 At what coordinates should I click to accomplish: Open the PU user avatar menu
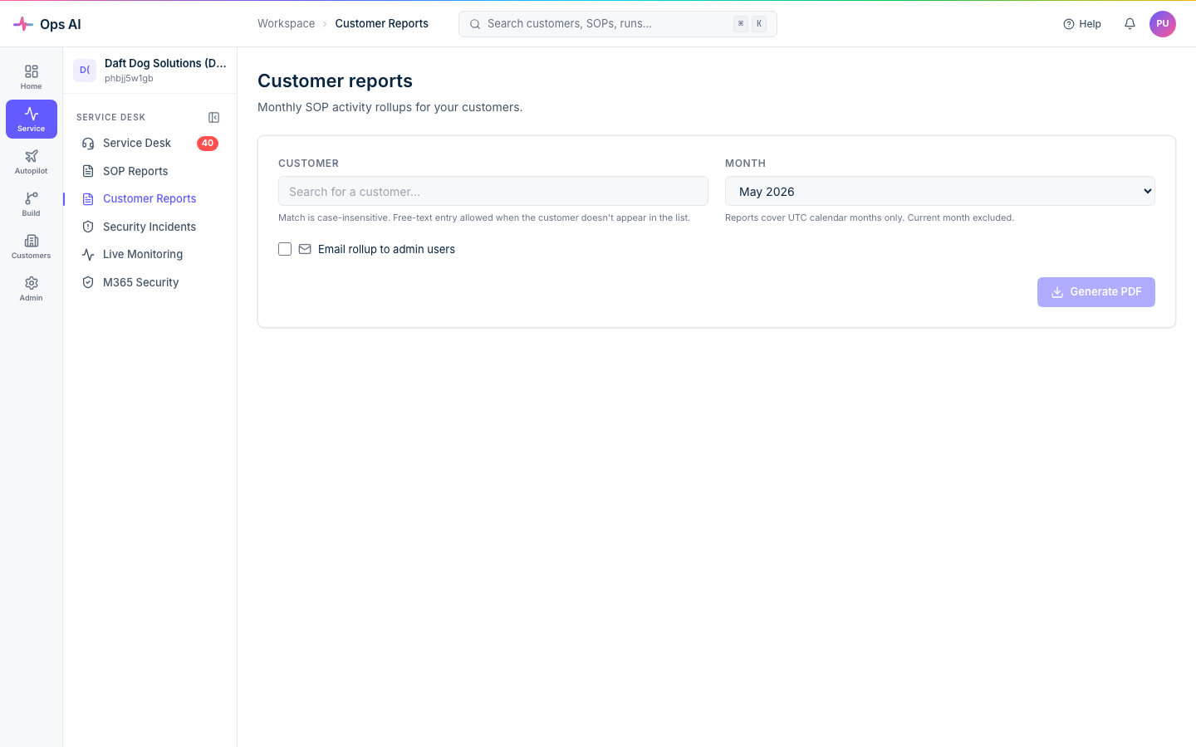(1163, 24)
